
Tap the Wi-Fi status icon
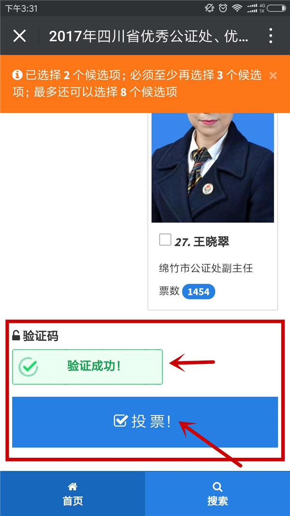pos(237,8)
